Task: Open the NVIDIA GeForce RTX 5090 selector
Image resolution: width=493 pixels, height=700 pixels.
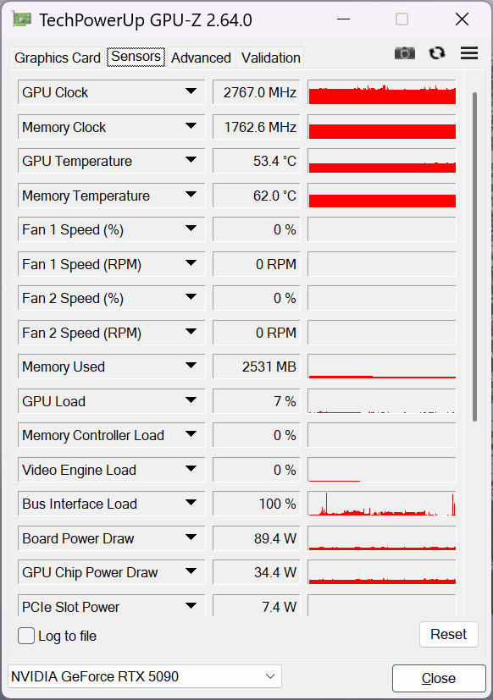Action: [x=145, y=676]
